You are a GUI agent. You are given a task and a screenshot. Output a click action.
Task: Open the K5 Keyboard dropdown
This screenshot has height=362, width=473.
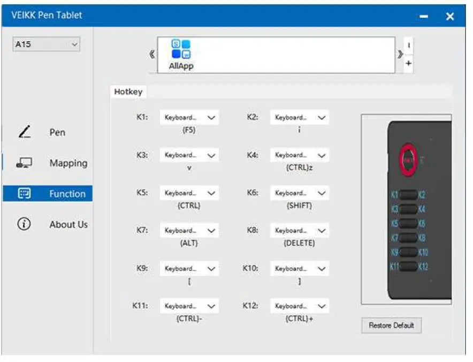189,193
